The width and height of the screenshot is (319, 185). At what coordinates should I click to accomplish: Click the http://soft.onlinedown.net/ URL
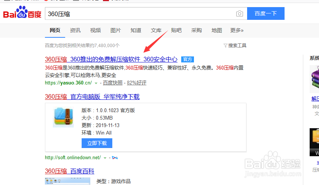(x=73, y=158)
